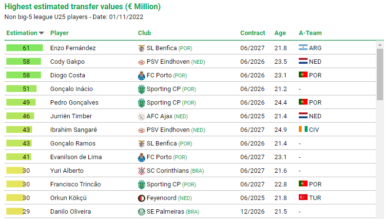
Task: Sort the table by Contract column
Action: [x=252, y=33]
